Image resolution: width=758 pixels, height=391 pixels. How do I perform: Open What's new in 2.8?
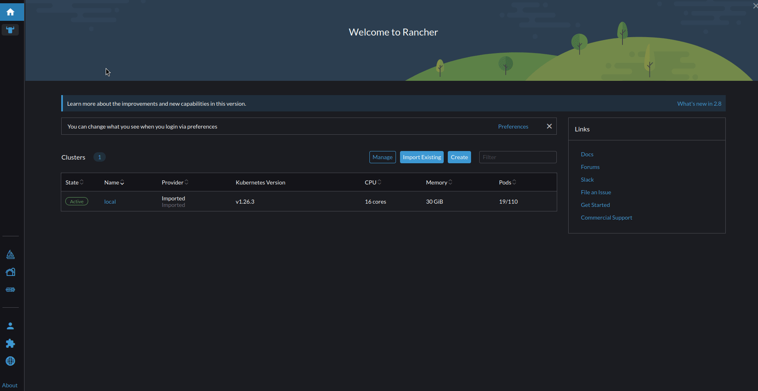click(x=699, y=103)
